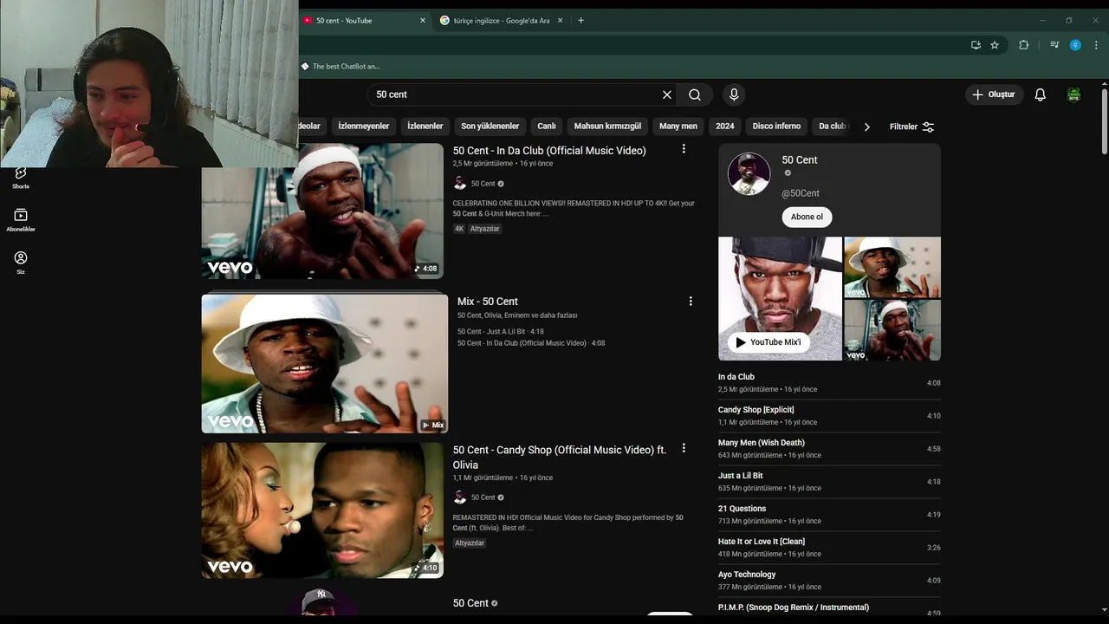Play In da Club from the track list
The image size is (1109, 624).
829,383
